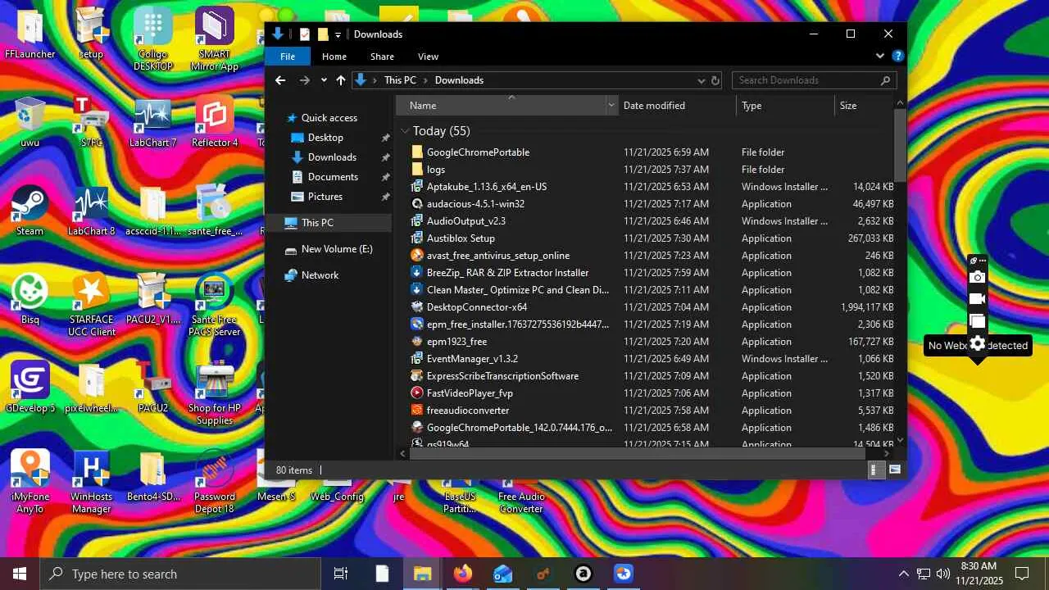The height and width of the screenshot is (590, 1049).
Task: Select New Volume (E:) in the navigation pane
Action: pyautogui.click(x=329, y=249)
